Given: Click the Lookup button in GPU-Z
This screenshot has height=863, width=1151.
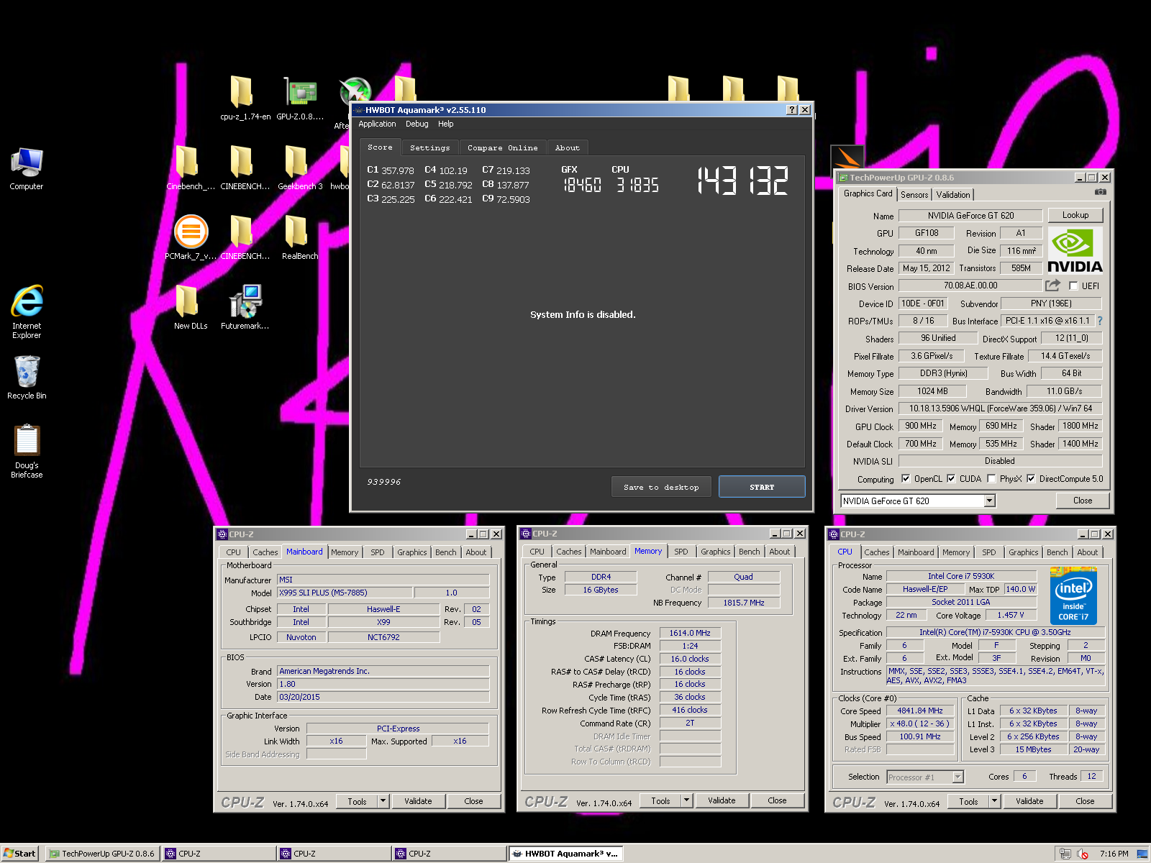Looking at the screenshot, I should [1075, 215].
